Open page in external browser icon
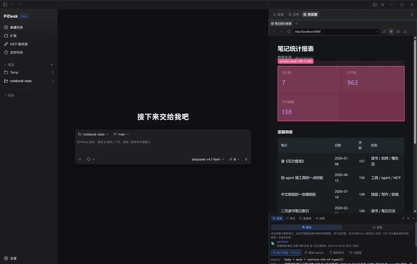Screen dimensions: 417x264 point(384,31)
